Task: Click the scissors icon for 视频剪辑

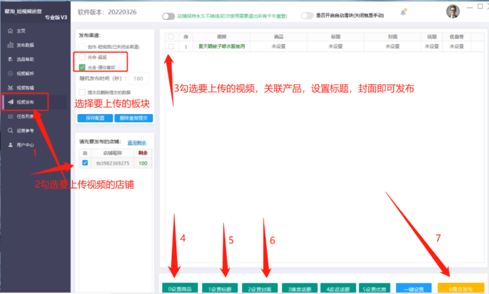Action: [10, 88]
